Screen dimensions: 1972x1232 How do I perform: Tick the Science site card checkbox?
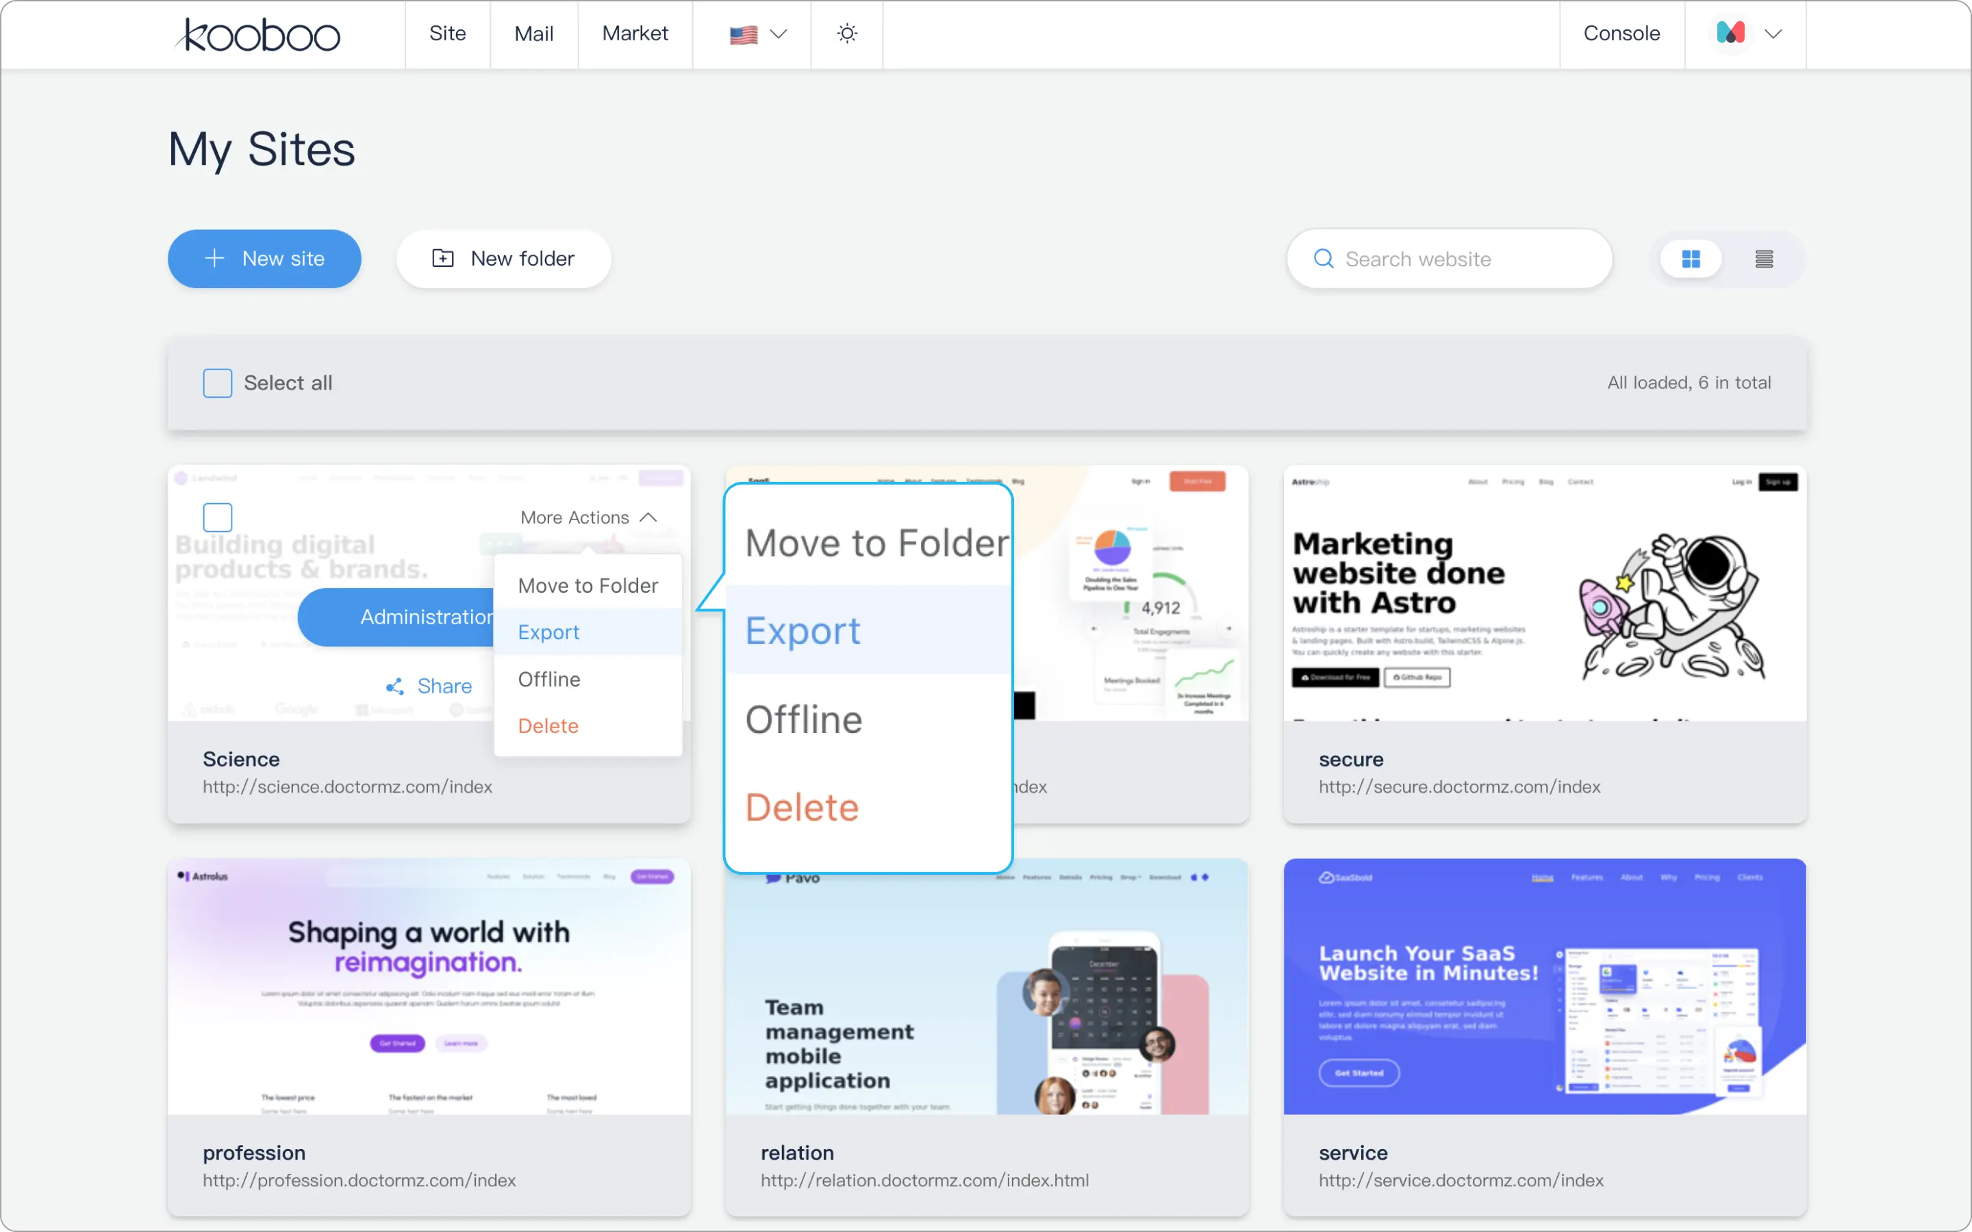pyautogui.click(x=218, y=517)
